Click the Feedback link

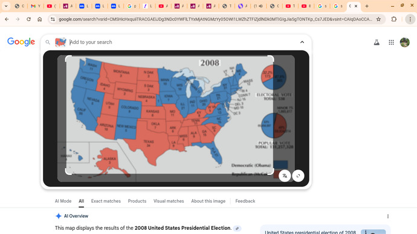pyautogui.click(x=245, y=201)
